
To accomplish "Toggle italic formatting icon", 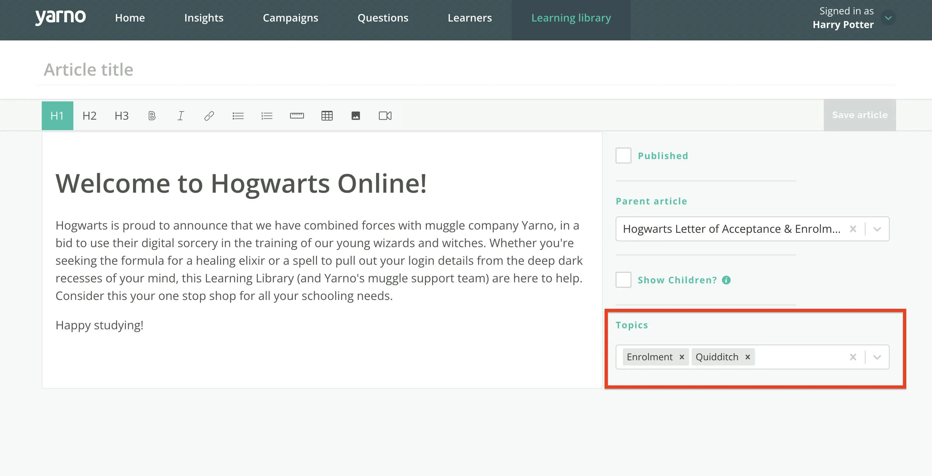I will [181, 116].
